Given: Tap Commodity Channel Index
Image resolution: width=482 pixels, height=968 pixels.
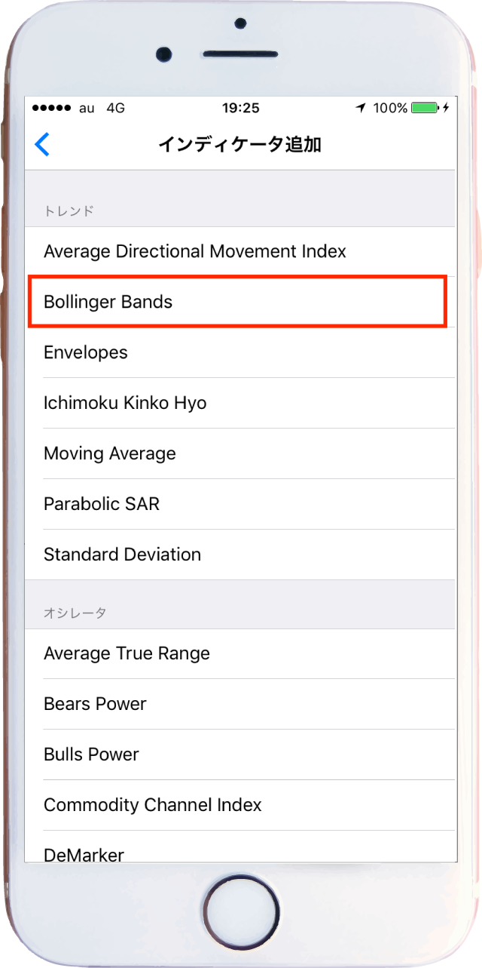Looking at the screenshot, I should 153,805.
